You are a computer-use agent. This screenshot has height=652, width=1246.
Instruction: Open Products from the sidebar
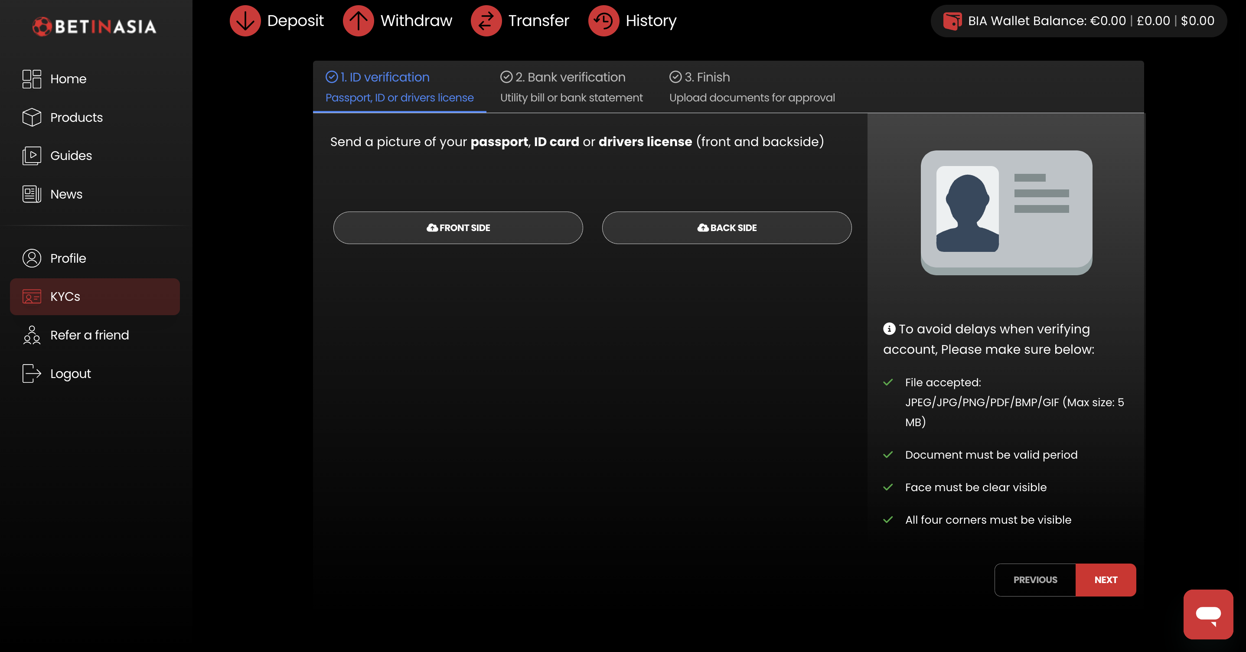click(x=76, y=117)
